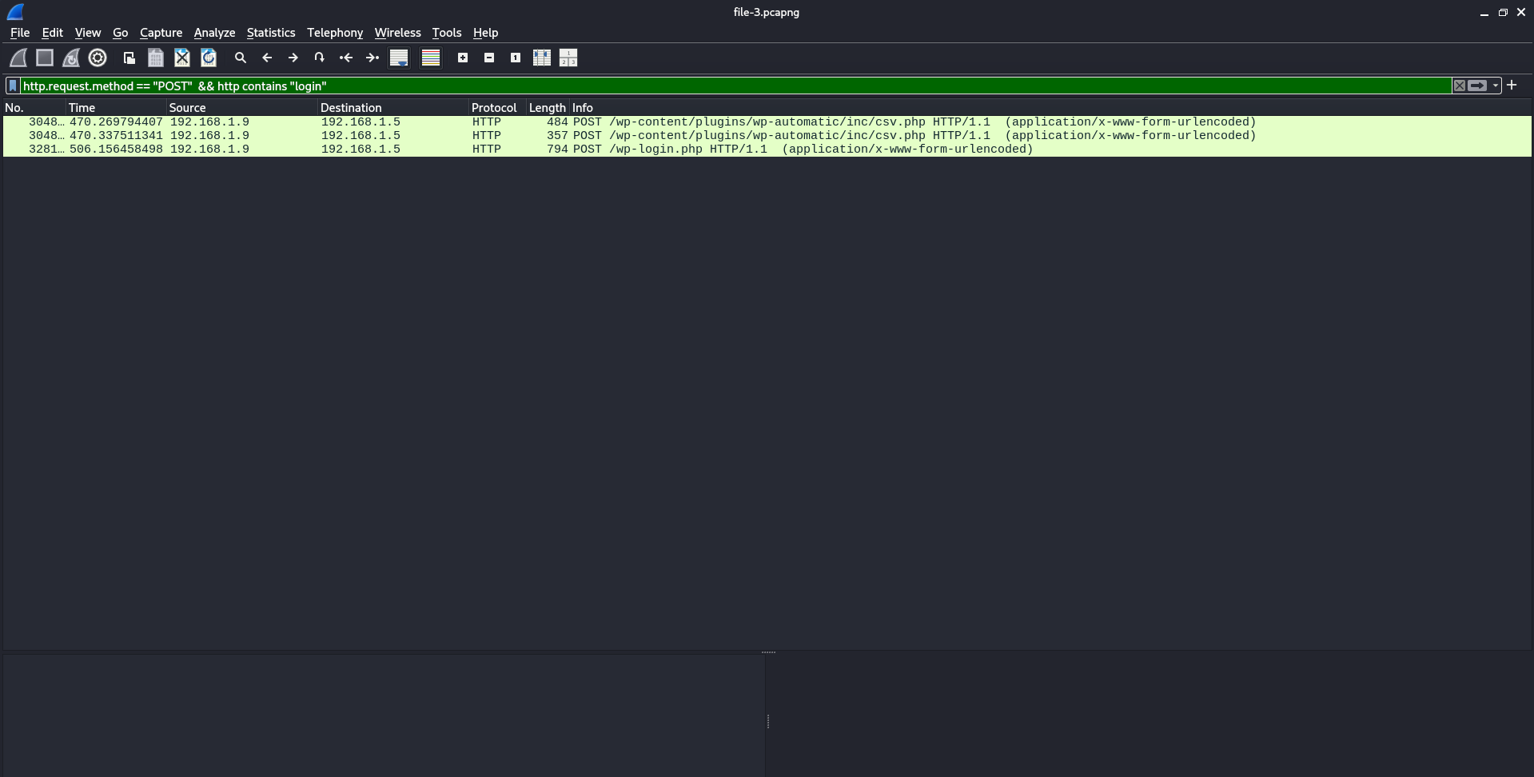
Task: Open the Telephony menu
Action: tap(335, 33)
